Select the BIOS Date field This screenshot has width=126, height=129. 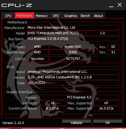click(x=73, y=83)
